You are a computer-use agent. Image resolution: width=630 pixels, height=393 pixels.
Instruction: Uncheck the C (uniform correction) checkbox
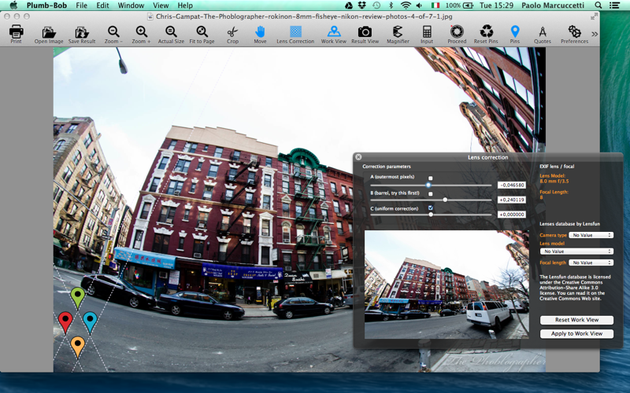pos(430,208)
